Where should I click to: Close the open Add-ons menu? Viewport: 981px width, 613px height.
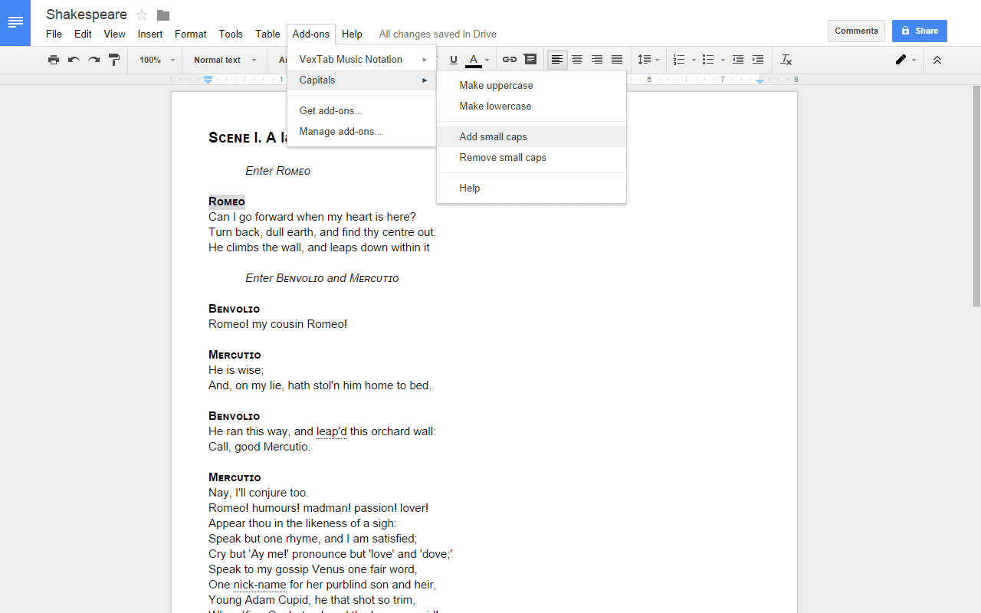tap(311, 34)
